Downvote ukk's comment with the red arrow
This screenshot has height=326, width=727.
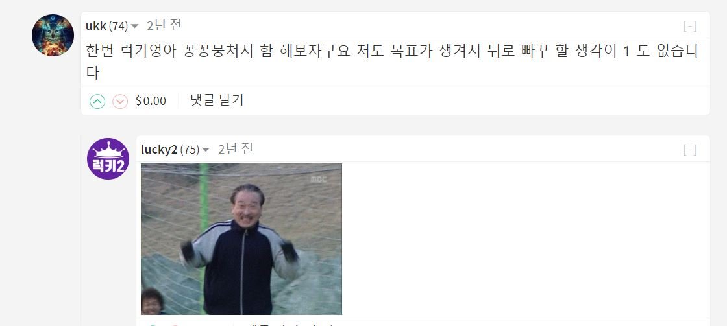[x=120, y=101]
